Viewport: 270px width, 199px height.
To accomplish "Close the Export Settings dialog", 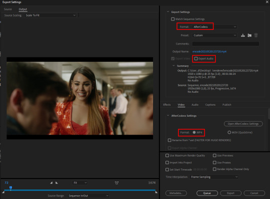I will click(267, 2).
